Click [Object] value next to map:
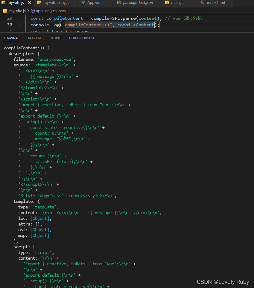The width and height of the screenshot is (254, 288). coord(40,235)
